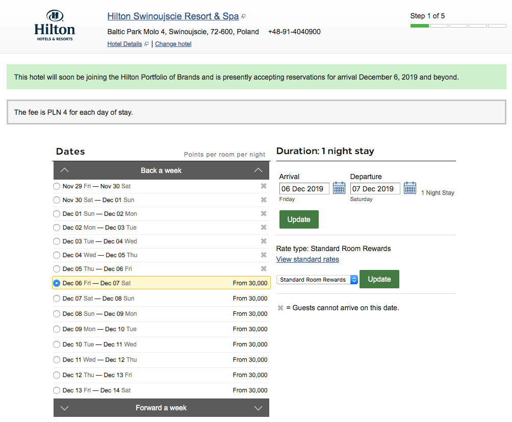Click right down-chevron on Forward a week bar
The width and height of the screenshot is (512, 422).
click(x=258, y=408)
